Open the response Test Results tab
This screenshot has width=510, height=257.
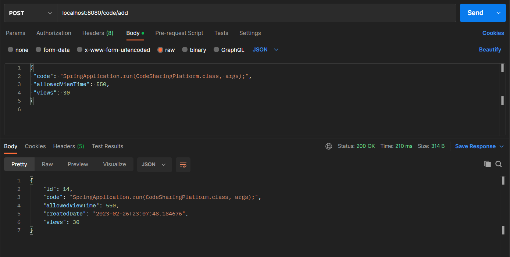pos(107,146)
